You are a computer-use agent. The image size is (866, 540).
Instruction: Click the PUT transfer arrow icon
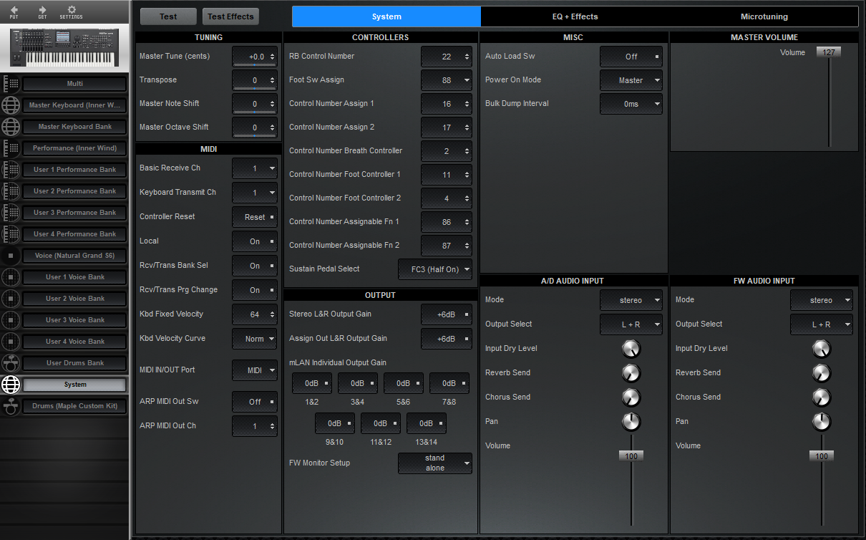[14, 11]
